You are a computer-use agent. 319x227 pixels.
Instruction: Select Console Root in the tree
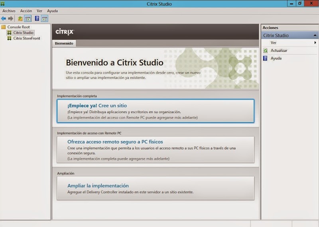click(18, 27)
